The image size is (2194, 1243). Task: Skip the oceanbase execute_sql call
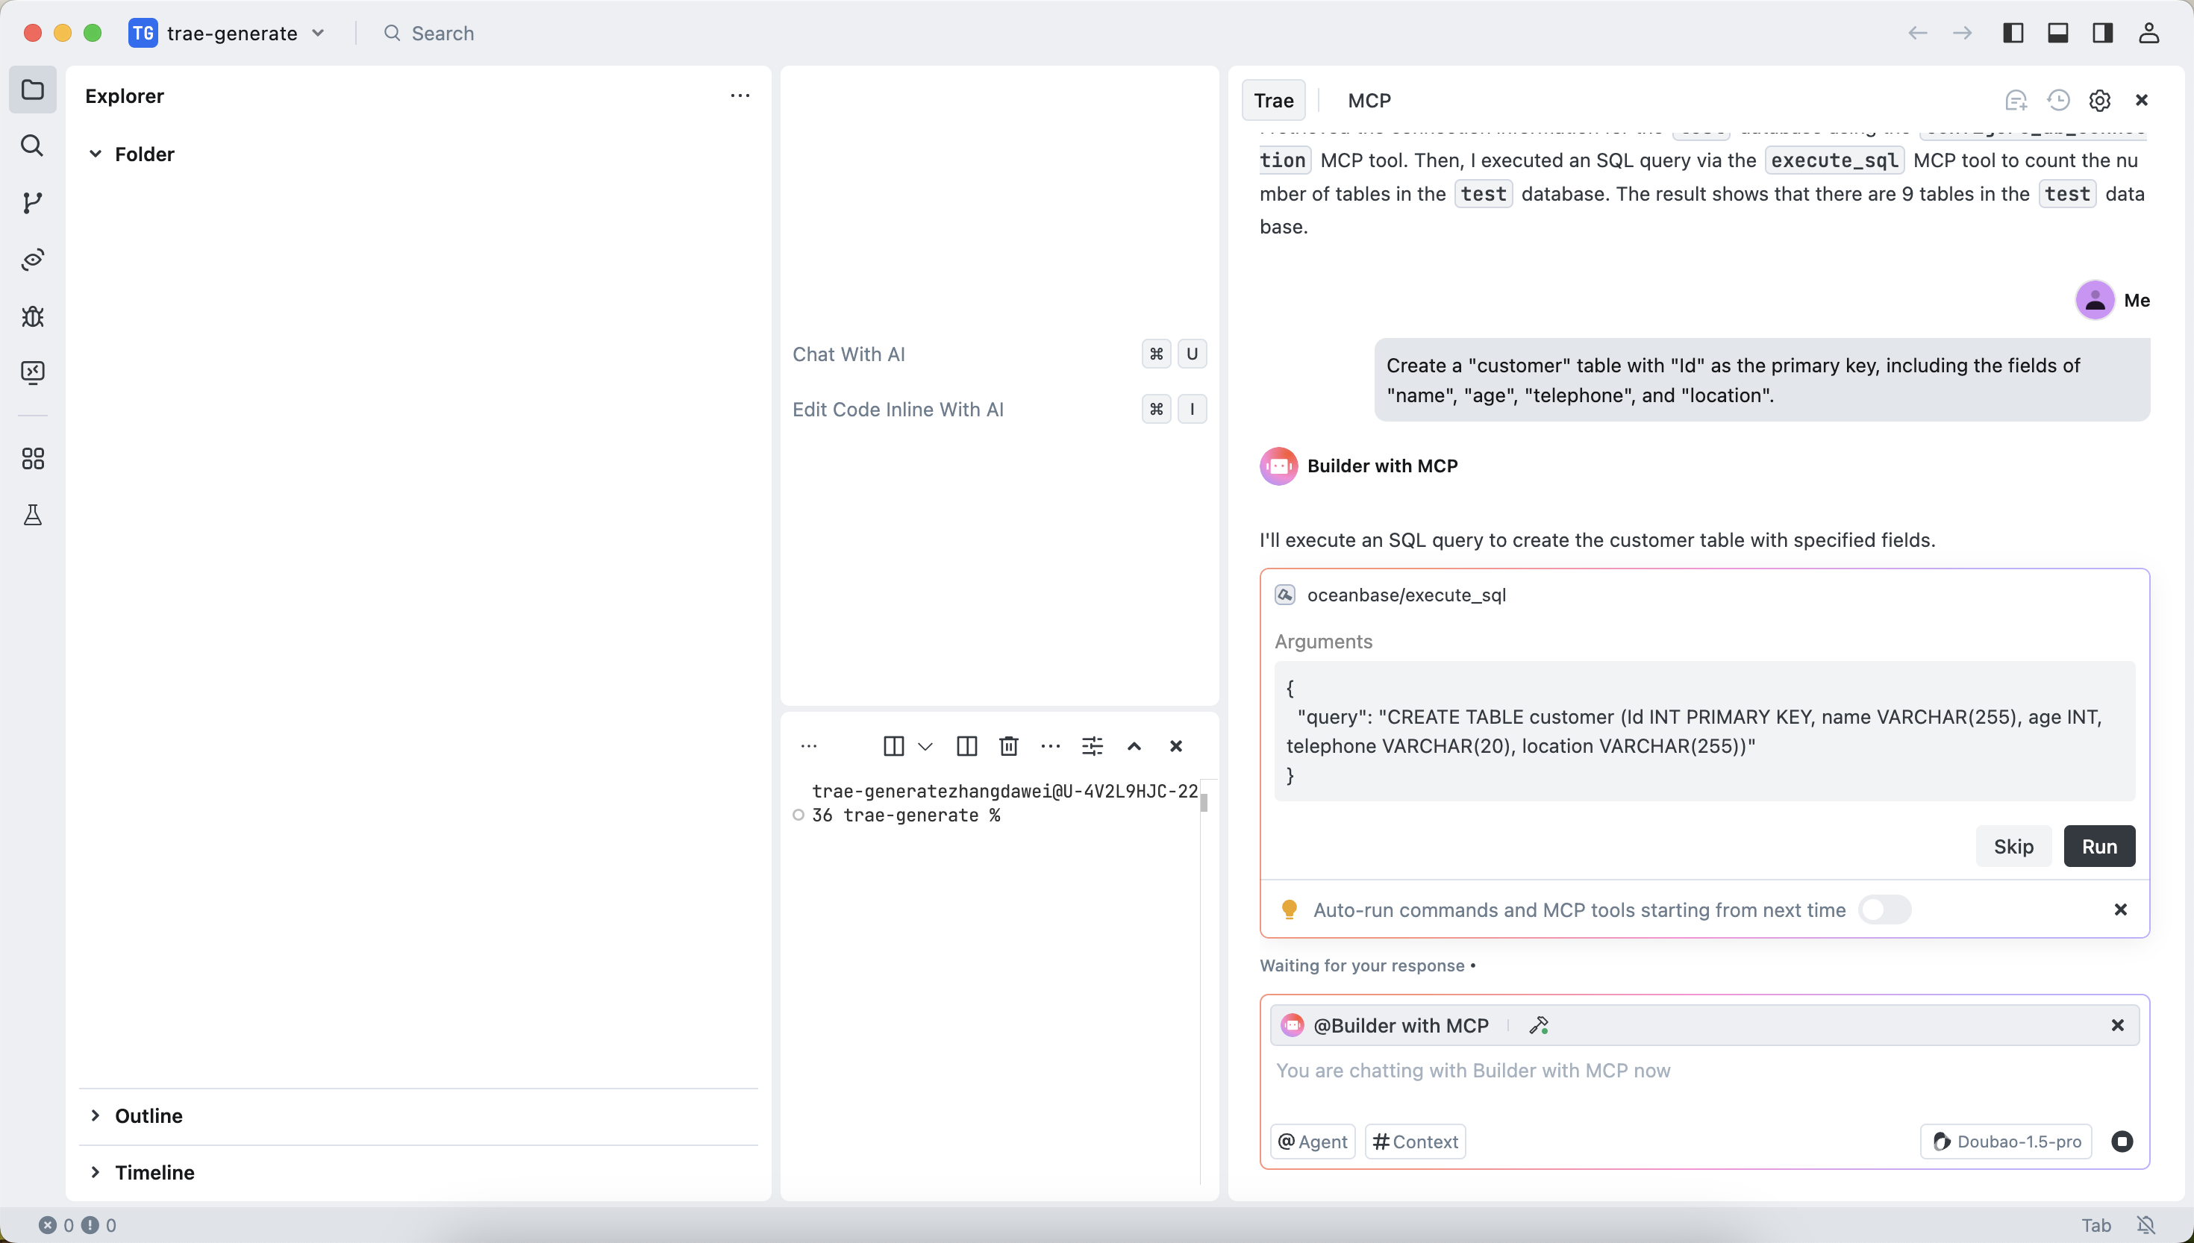point(2013,846)
